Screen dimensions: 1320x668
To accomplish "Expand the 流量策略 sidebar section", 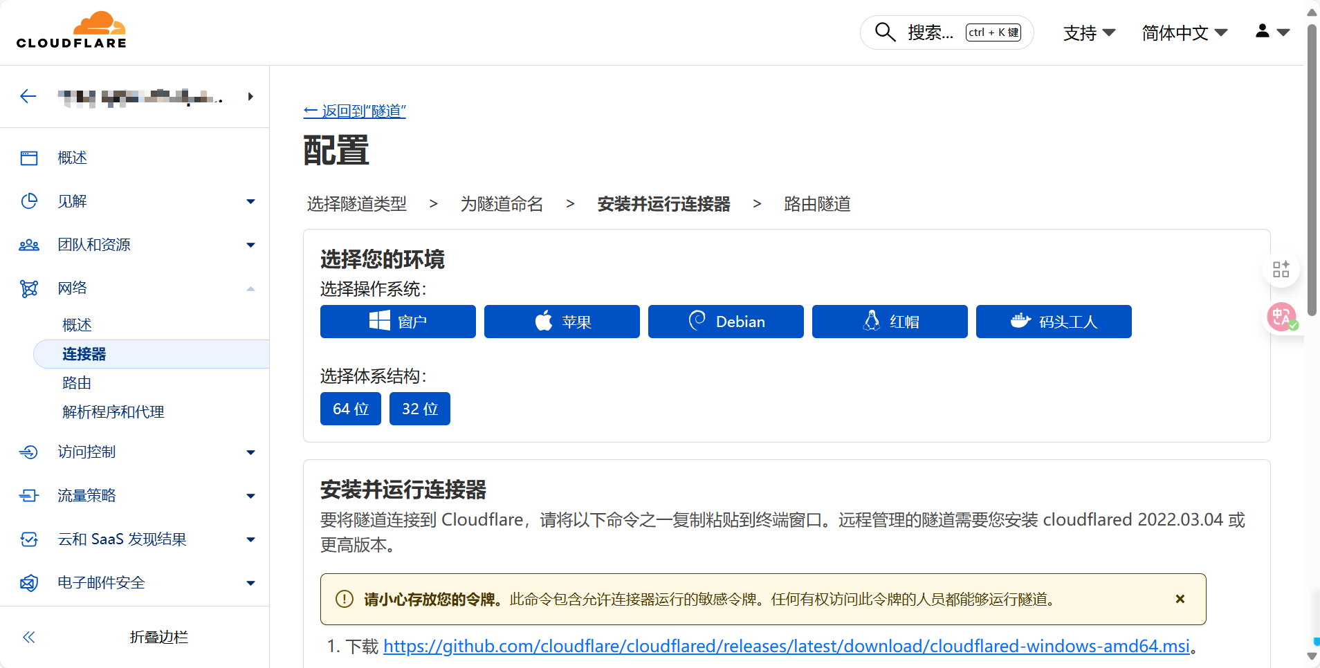I will [250, 497].
